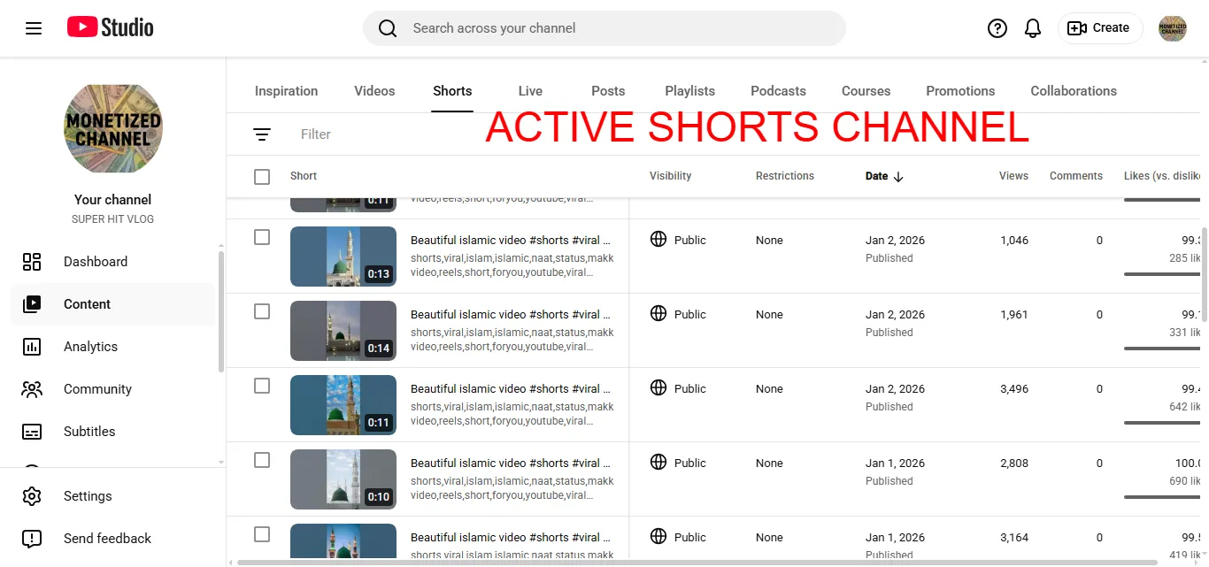Click the filter lines icon
The image size is (1209, 567).
coord(262,134)
